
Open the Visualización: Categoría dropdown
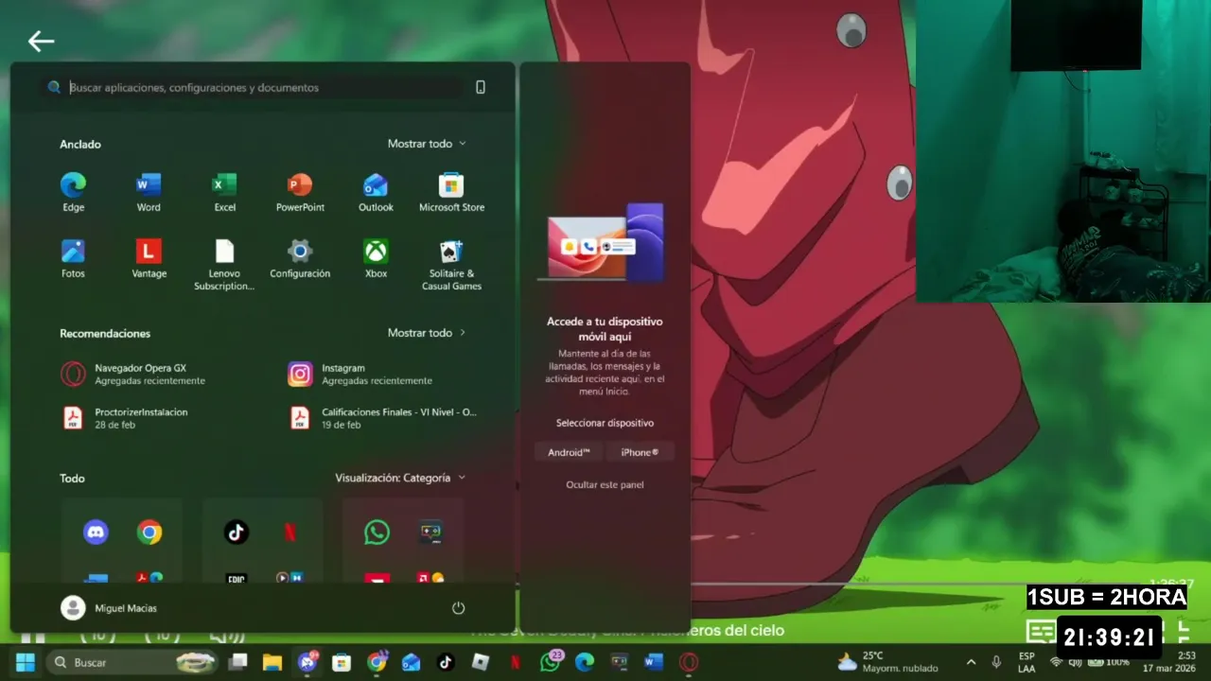(x=400, y=478)
